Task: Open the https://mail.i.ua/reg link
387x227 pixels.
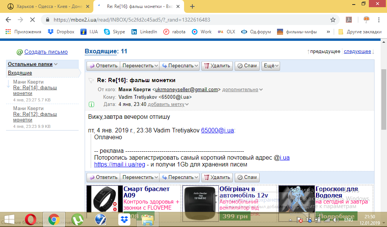Action: tap(119, 165)
